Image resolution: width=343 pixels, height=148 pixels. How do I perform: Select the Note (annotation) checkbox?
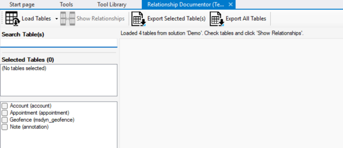pyautogui.click(x=5, y=127)
